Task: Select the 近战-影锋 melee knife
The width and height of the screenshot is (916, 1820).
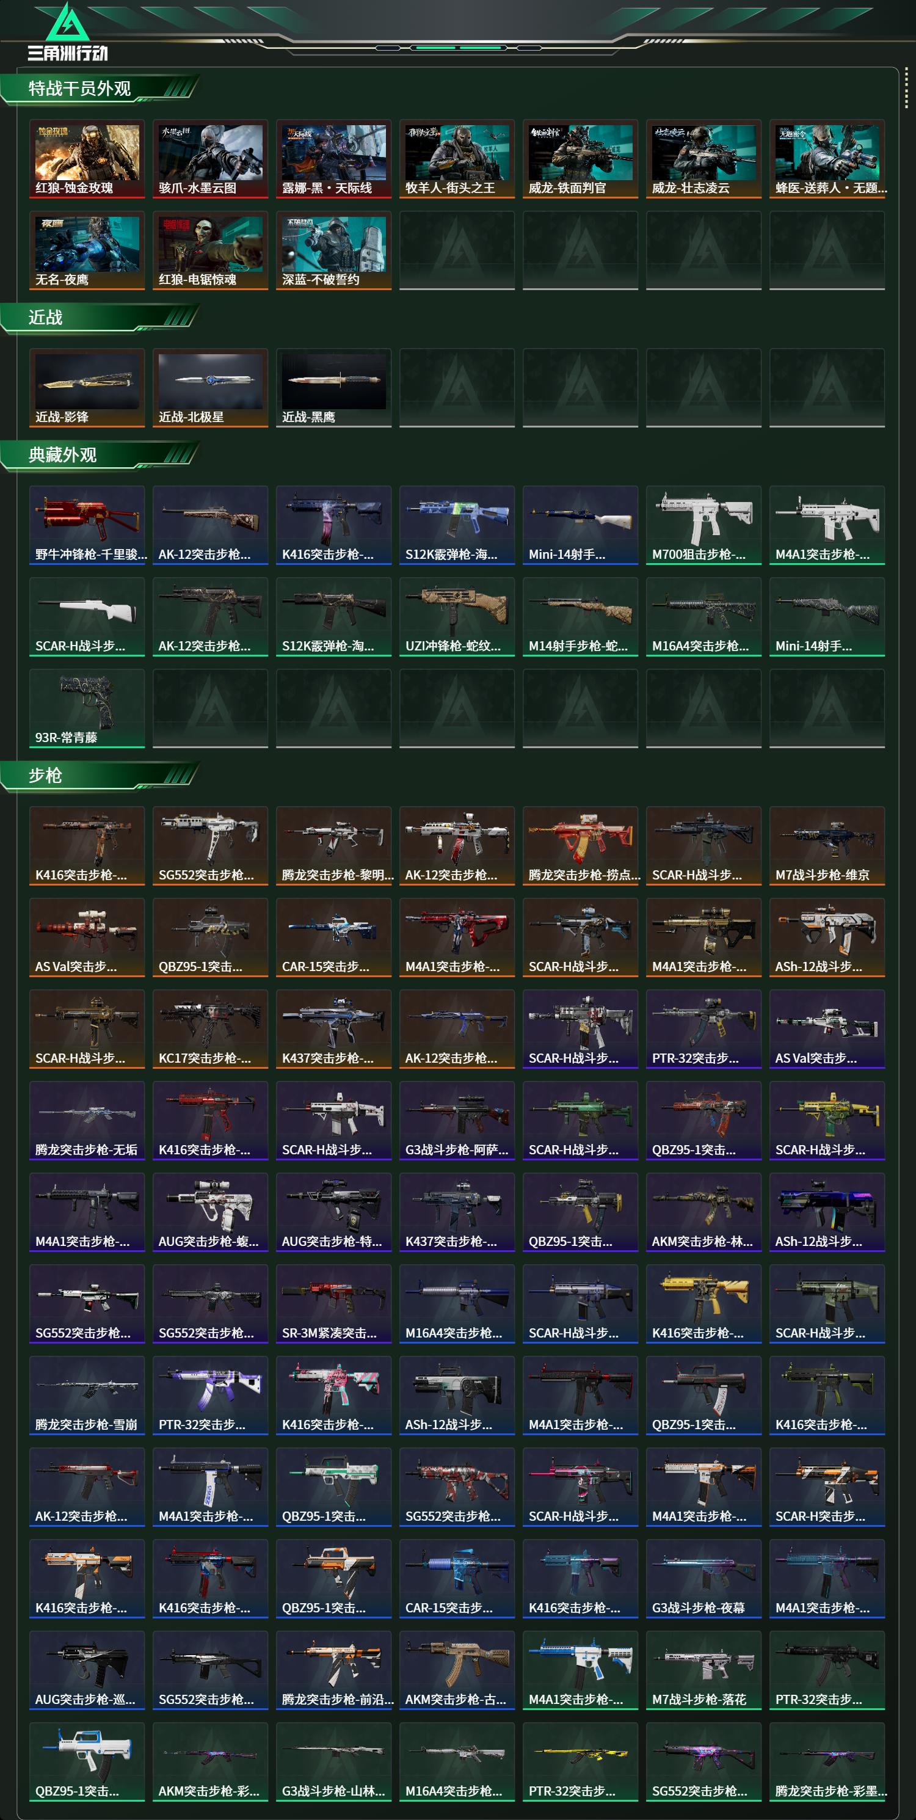Action: click(87, 388)
